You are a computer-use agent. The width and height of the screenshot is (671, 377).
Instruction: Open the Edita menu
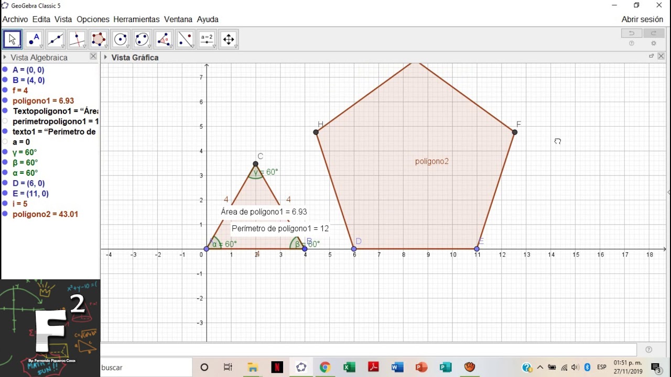point(41,19)
